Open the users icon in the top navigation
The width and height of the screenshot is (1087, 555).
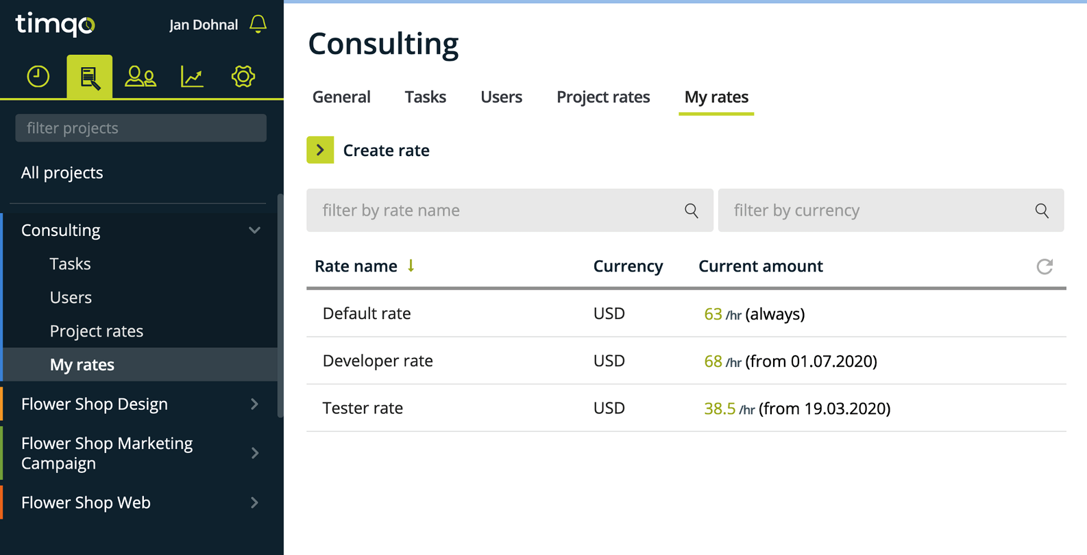pos(141,76)
